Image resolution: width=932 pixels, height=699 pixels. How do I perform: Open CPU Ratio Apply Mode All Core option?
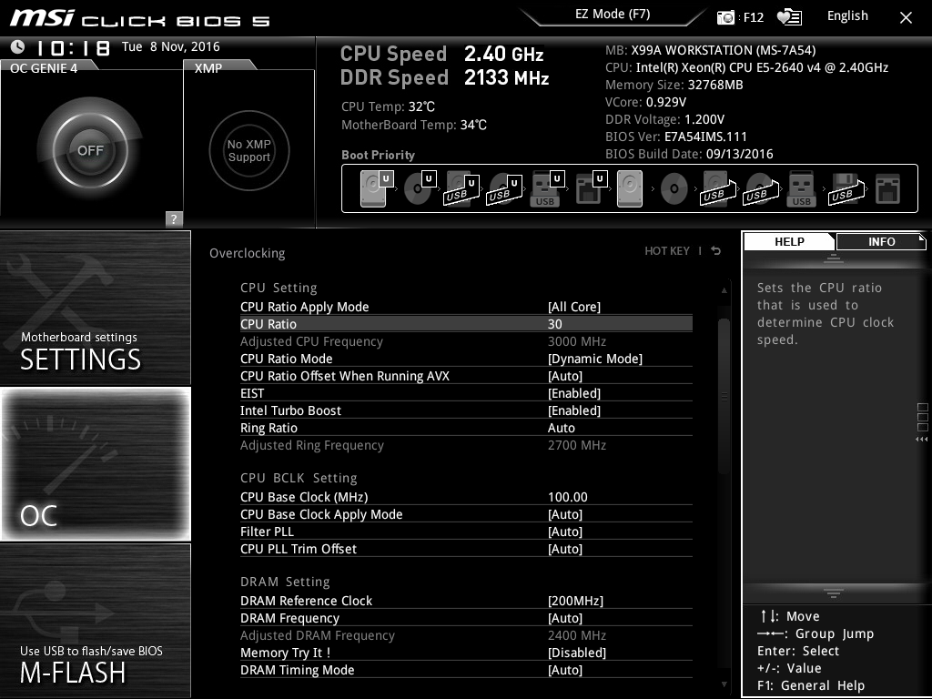pyautogui.click(x=466, y=307)
